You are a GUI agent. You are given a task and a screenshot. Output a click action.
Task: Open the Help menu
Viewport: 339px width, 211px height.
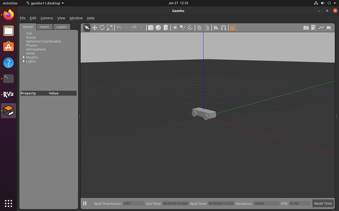(x=91, y=18)
